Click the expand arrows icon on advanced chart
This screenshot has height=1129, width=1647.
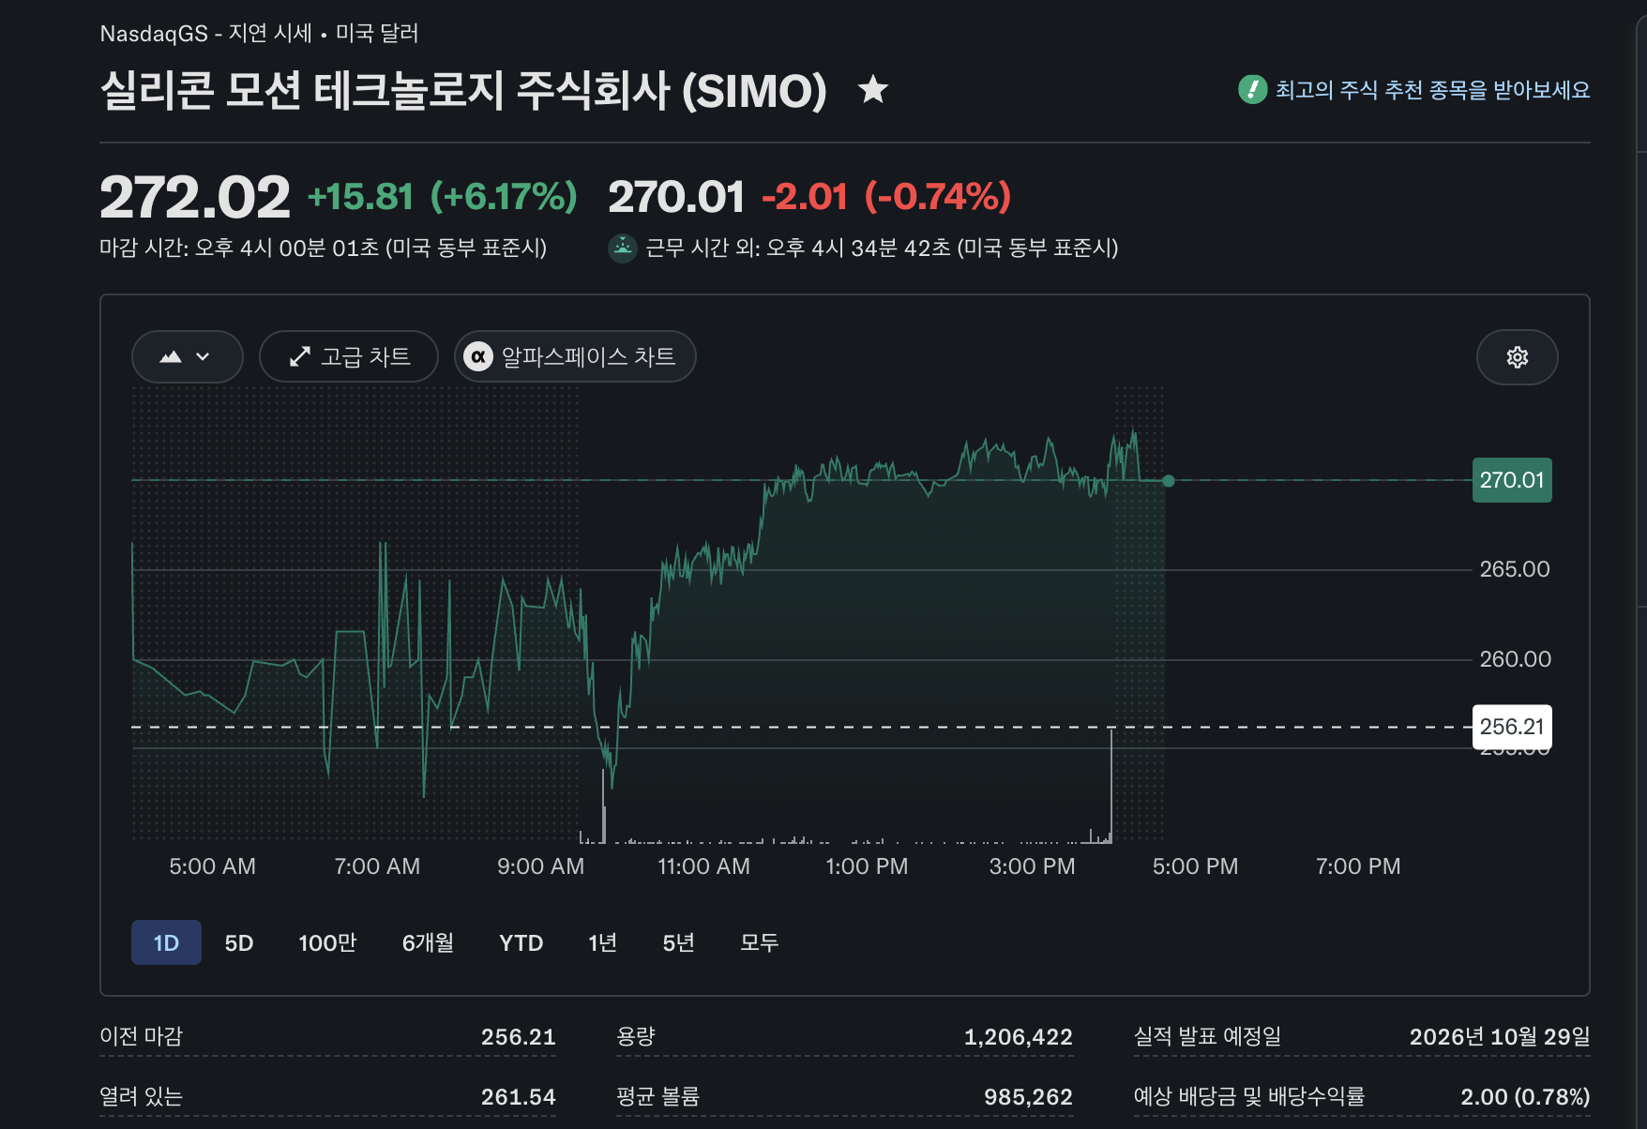[x=299, y=357]
